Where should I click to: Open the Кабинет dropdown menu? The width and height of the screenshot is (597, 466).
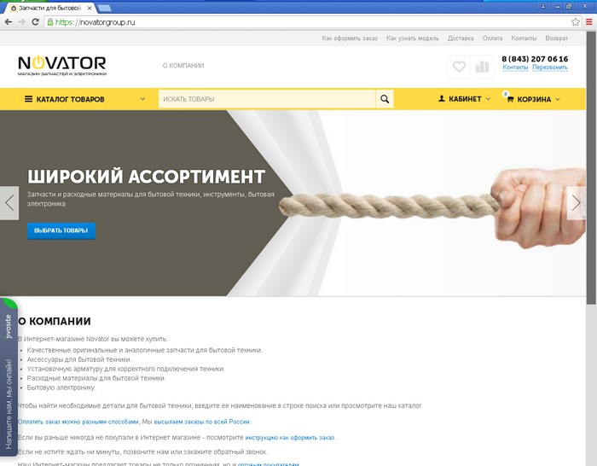(464, 99)
